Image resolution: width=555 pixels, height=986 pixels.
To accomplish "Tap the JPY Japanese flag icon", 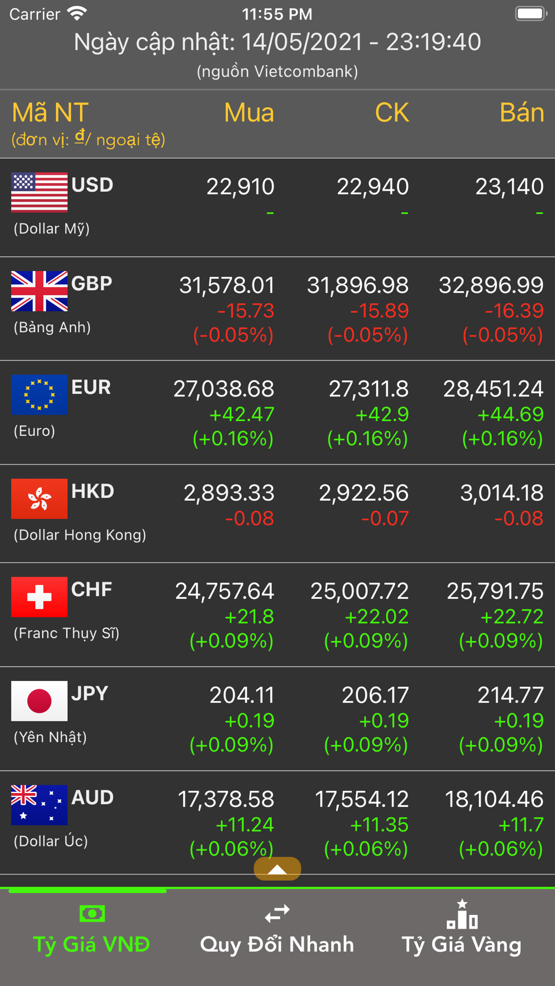I will 39,701.
